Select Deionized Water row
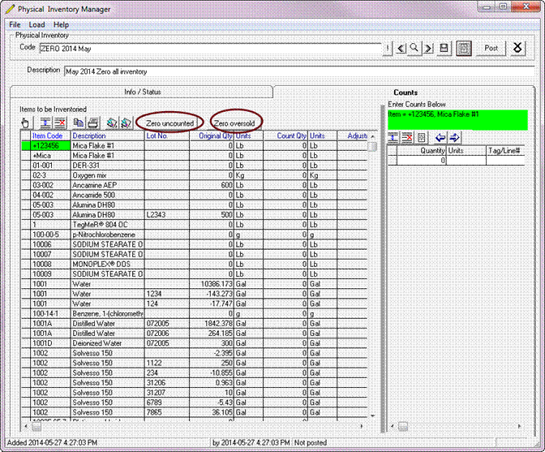 point(195,343)
